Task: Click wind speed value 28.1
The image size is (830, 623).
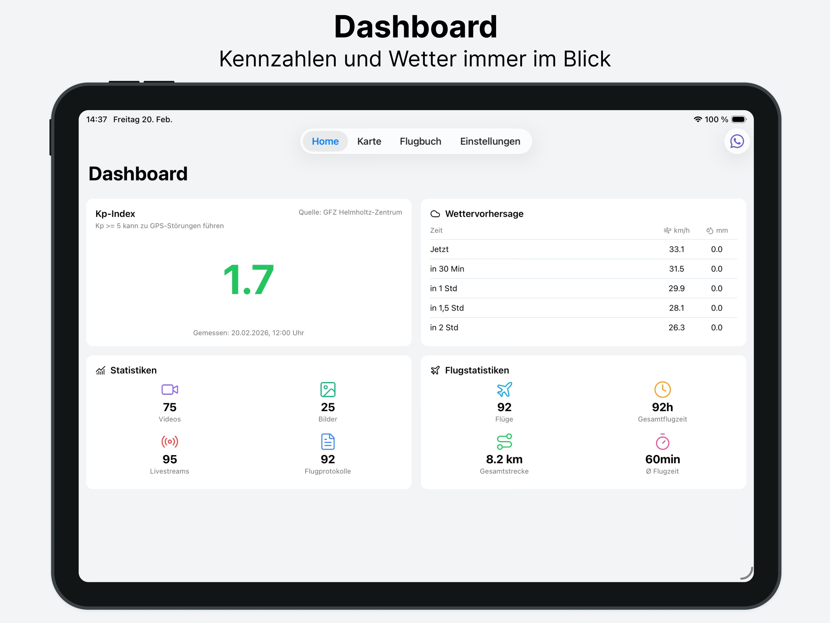Action: (x=676, y=308)
